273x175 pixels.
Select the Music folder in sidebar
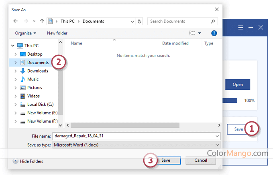pos(33,79)
